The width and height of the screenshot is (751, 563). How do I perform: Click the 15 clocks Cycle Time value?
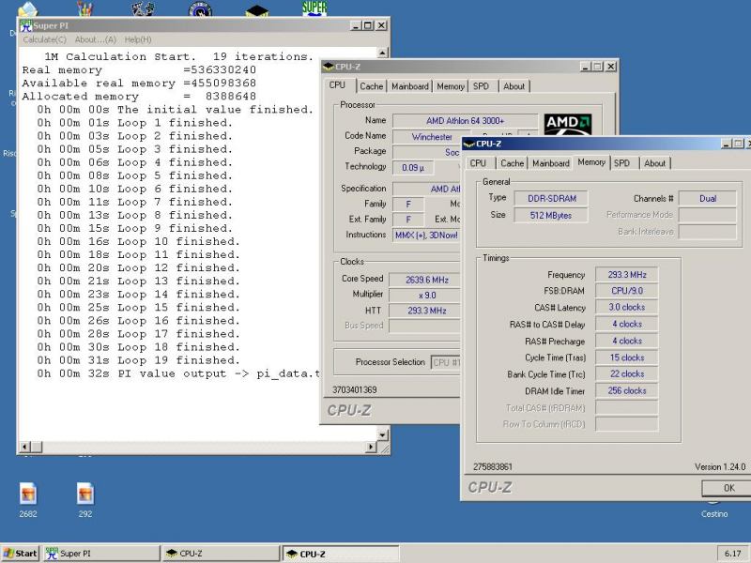coord(626,358)
